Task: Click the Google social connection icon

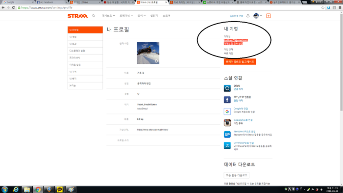Action: click(x=227, y=111)
